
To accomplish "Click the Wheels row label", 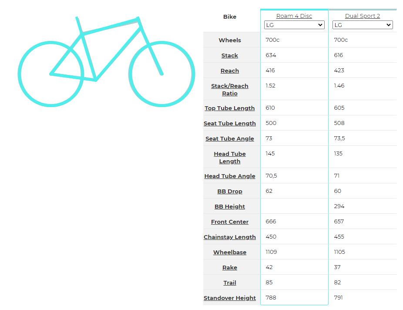I will [x=230, y=40].
